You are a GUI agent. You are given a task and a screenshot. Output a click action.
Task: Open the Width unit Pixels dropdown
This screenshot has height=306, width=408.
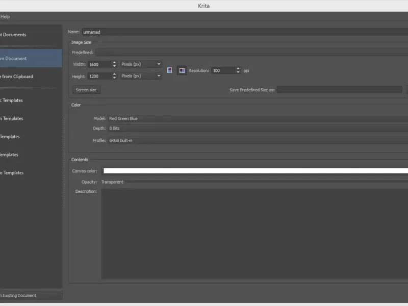[x=141, y=64]
